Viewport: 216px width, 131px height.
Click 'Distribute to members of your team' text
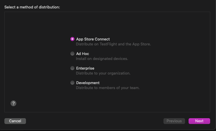pos(108,88)
